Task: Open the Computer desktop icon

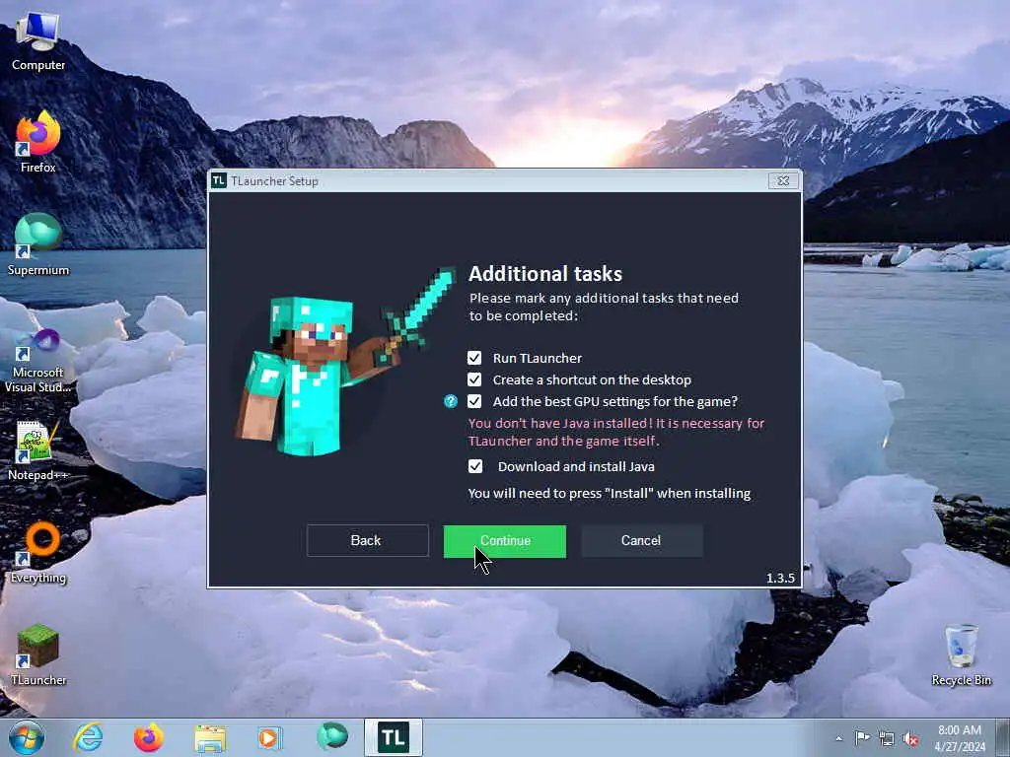Action: 38,41
